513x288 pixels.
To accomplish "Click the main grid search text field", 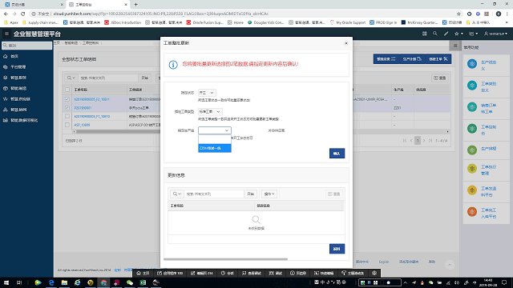I will coord(108,78).
